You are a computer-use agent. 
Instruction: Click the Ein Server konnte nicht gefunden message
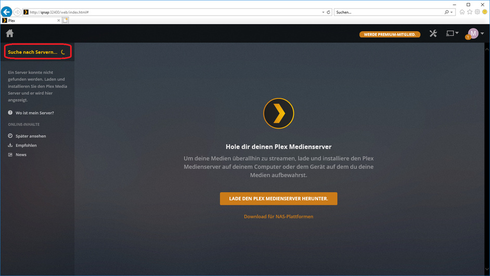coord(37,86)
